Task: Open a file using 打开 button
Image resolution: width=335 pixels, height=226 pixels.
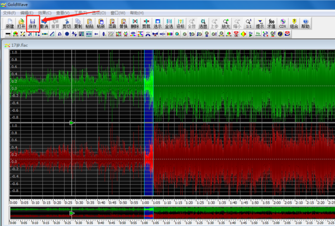Action: 21,23
